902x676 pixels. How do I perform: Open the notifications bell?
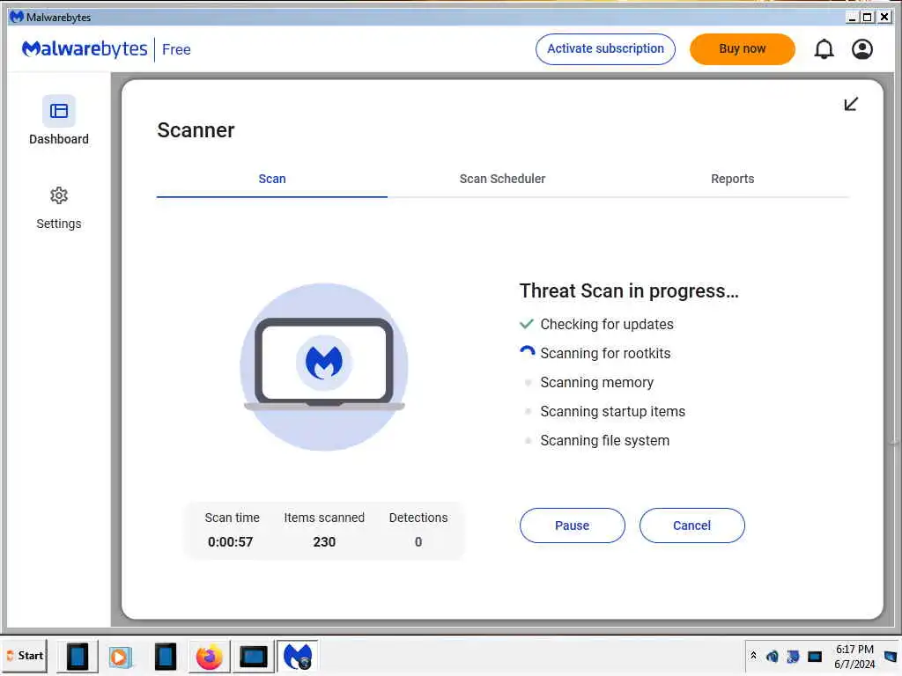(824, 49)
